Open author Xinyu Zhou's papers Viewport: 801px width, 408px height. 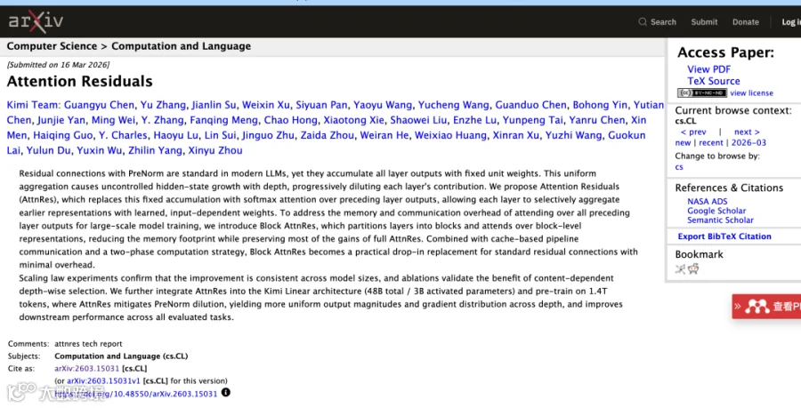click(x=215, y=151)
